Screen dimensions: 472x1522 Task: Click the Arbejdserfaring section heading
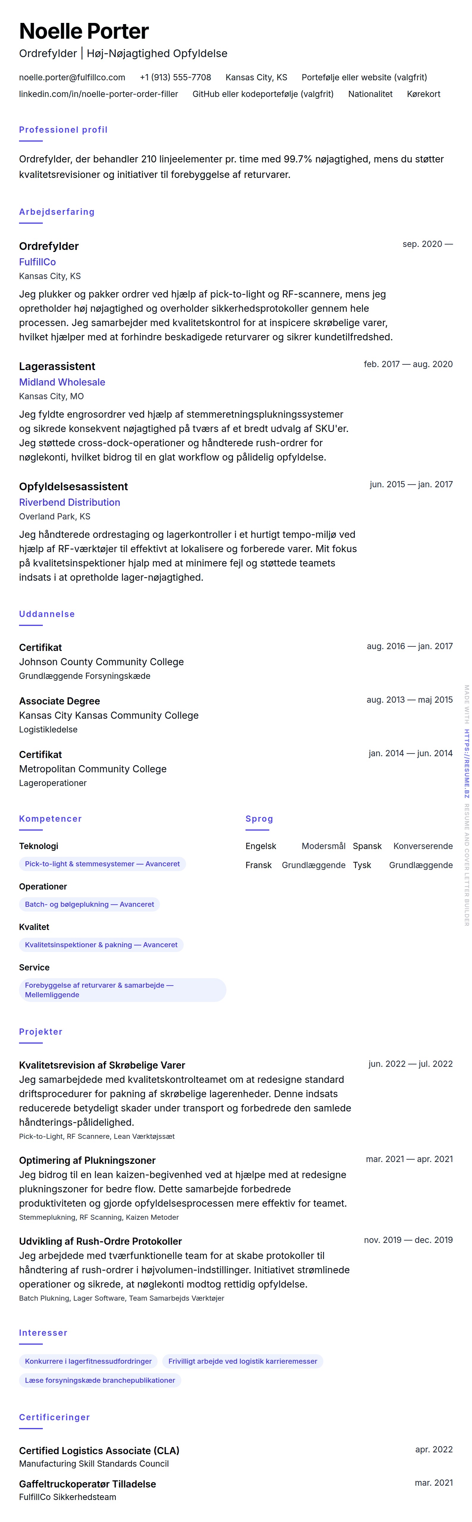[x=57, y=212]
